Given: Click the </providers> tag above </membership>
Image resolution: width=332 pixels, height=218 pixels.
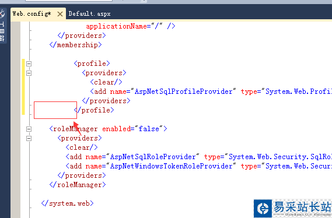Looking at the screenshot, I should tap(82, 36).
